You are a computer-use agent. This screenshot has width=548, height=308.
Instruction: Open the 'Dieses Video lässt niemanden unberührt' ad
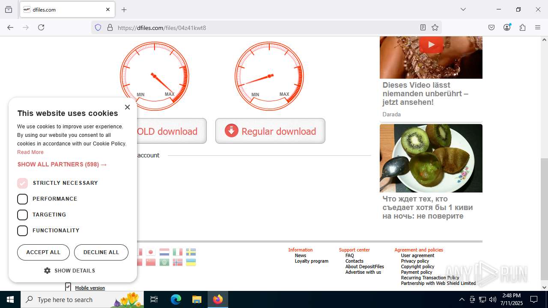425,94
